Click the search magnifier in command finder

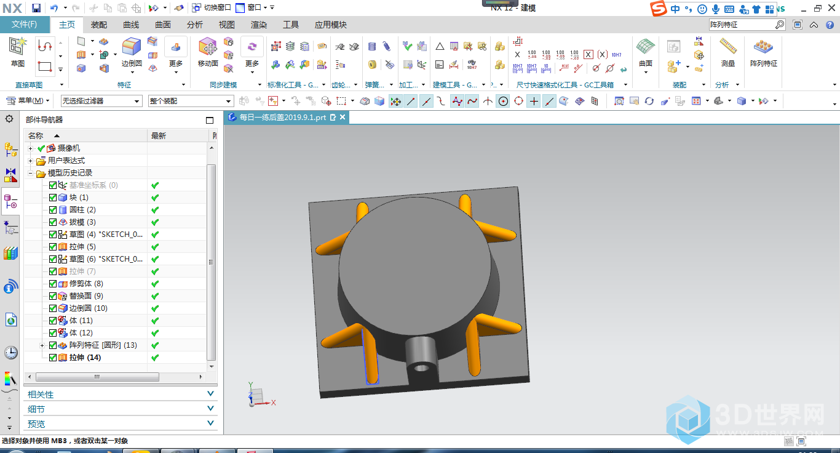(x=779, y=25)
